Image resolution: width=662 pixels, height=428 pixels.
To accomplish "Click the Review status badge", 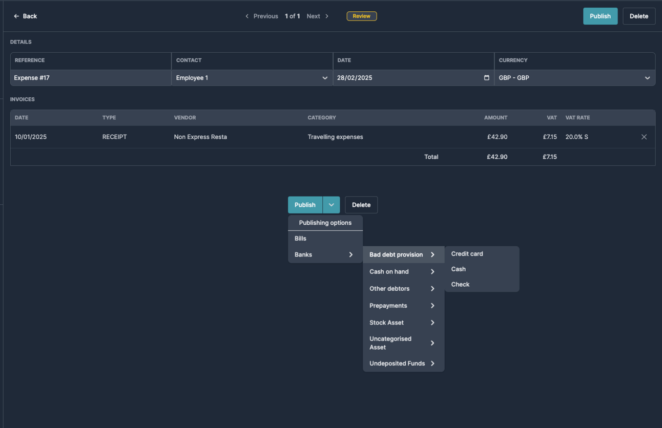I will tap(362, 16).
